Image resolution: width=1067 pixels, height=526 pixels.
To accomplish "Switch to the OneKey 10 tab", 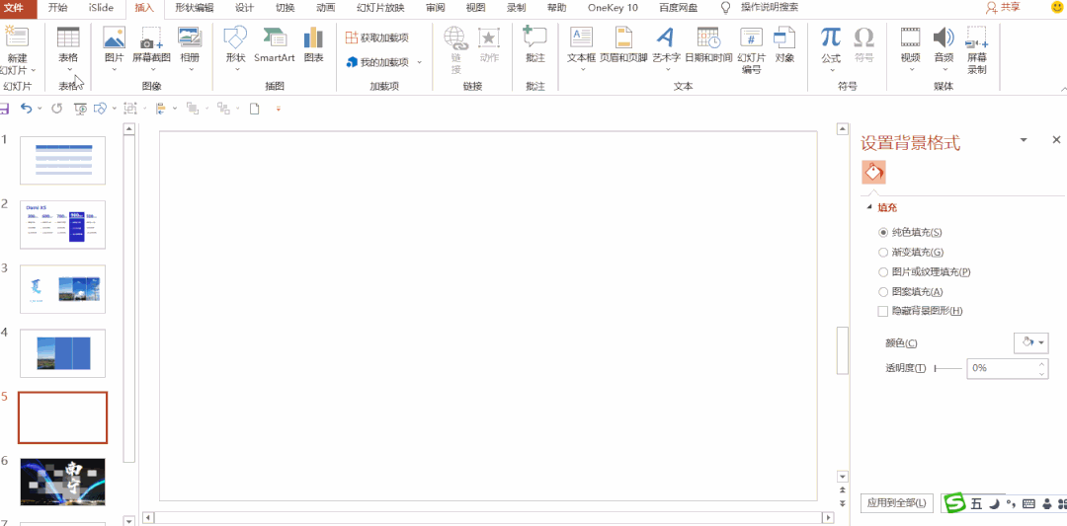I will coord(614,8).
